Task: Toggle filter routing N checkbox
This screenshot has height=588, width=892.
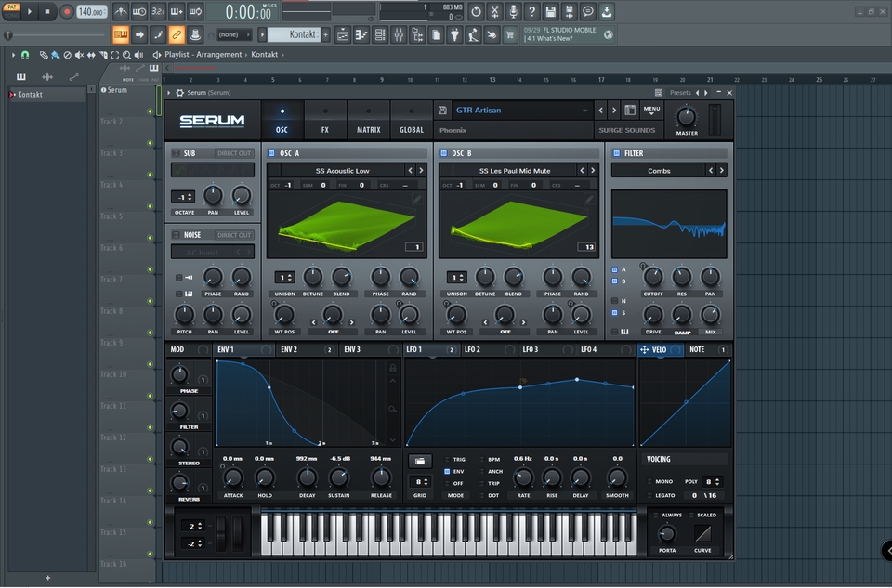Action: click(x=614, y=301)
